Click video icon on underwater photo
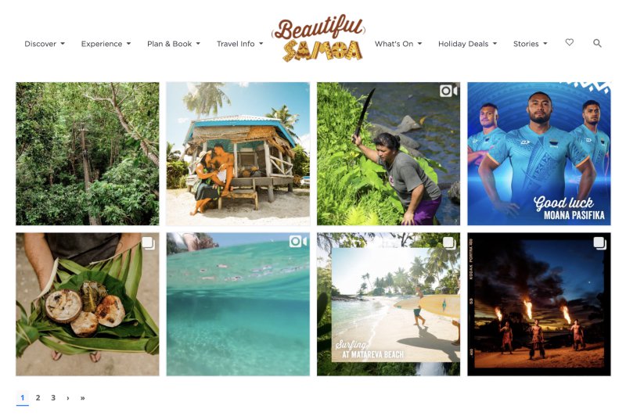The width and height of the screenshot is (626, 420). click(x=298, y=242)
